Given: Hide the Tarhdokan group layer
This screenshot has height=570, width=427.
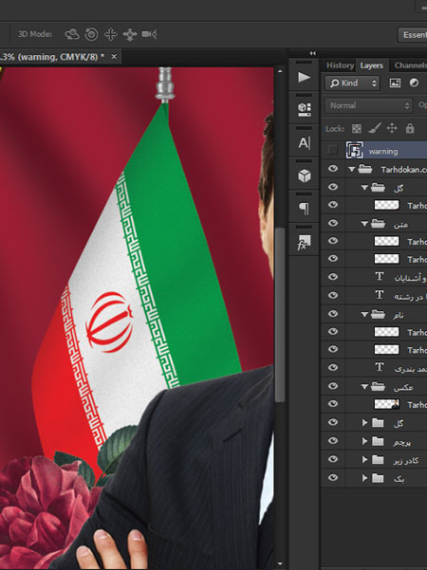Looking at the screenshot, I should tap(333, 169).
